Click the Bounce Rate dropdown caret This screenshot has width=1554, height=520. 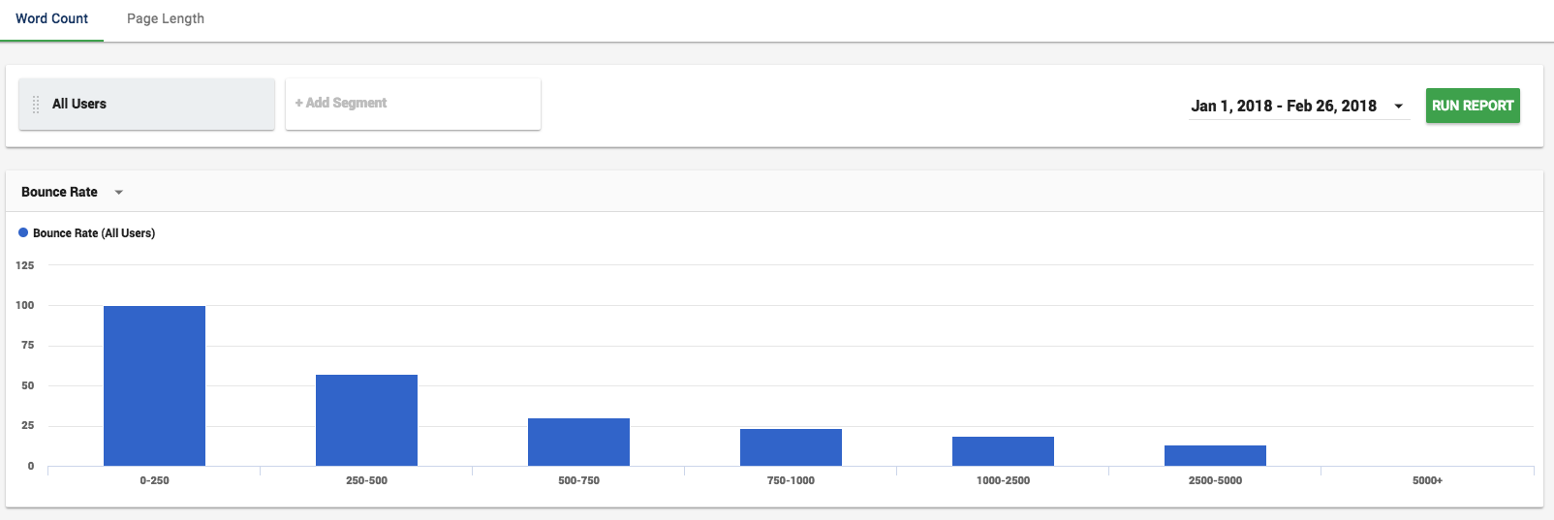pyautogui.click(x=119, y=193)
